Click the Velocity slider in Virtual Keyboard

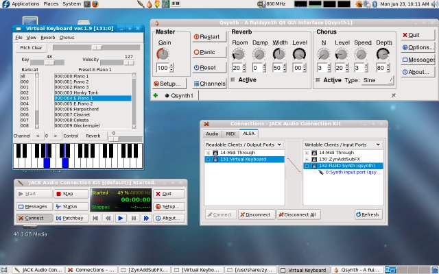(117, 62)
